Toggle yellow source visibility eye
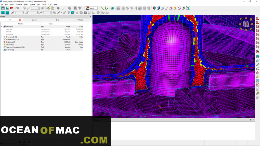261x146 pixels. point(257,77)
